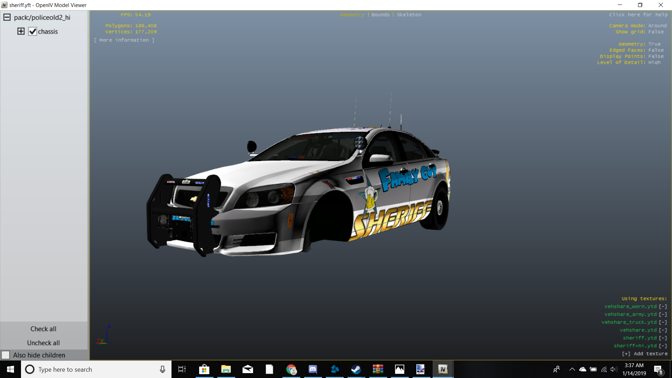Switch to the Skeleton view tab
Viewport: 672px width, 378px height.
tap(409, 15)
